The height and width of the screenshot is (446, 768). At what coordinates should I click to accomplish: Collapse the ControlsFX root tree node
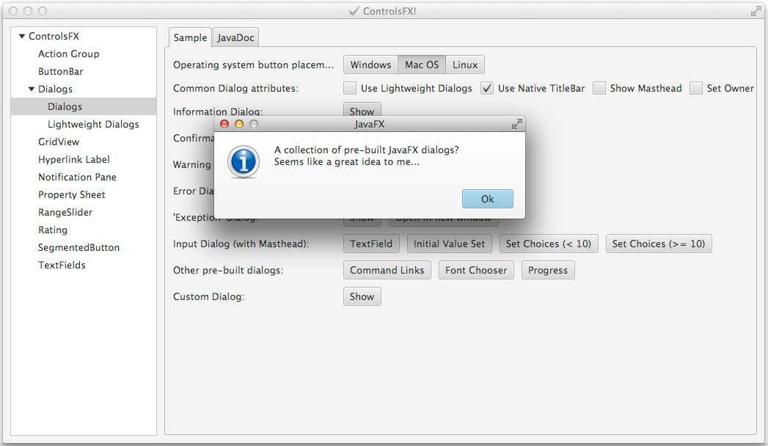[21, 36]
